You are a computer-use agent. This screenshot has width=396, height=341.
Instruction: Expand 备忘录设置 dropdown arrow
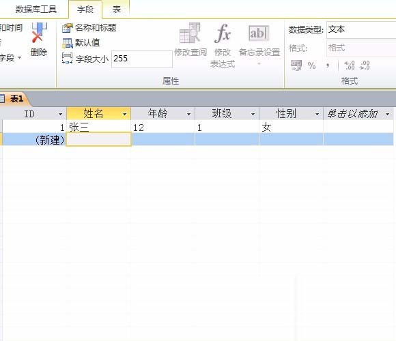[x=259, y=64]
